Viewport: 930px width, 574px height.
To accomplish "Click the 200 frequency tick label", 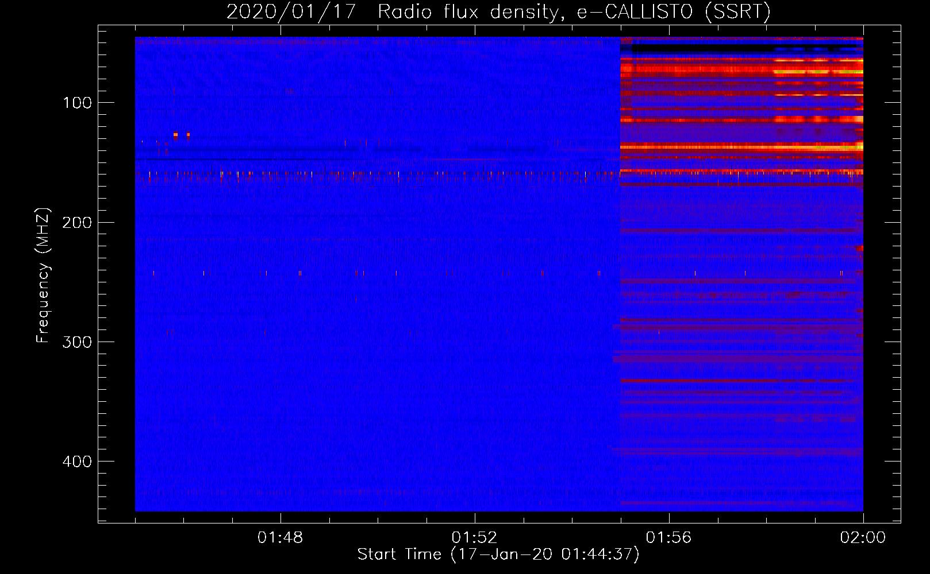I will coord(77,222).
